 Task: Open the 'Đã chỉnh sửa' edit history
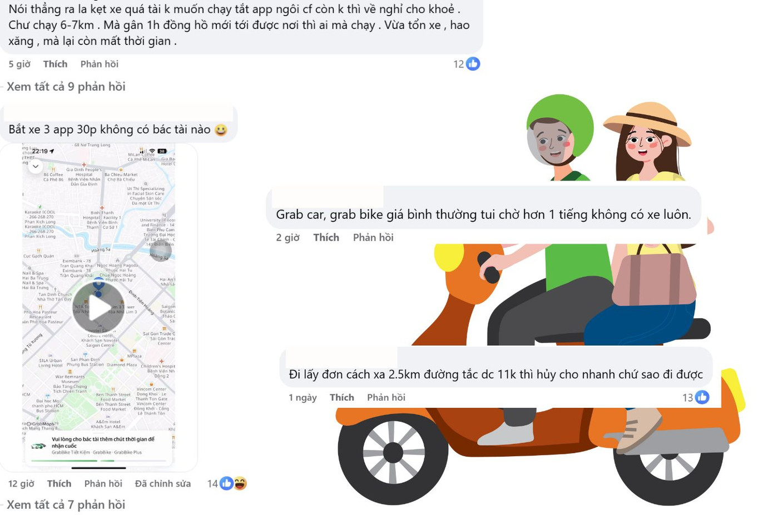coord(163,483)
